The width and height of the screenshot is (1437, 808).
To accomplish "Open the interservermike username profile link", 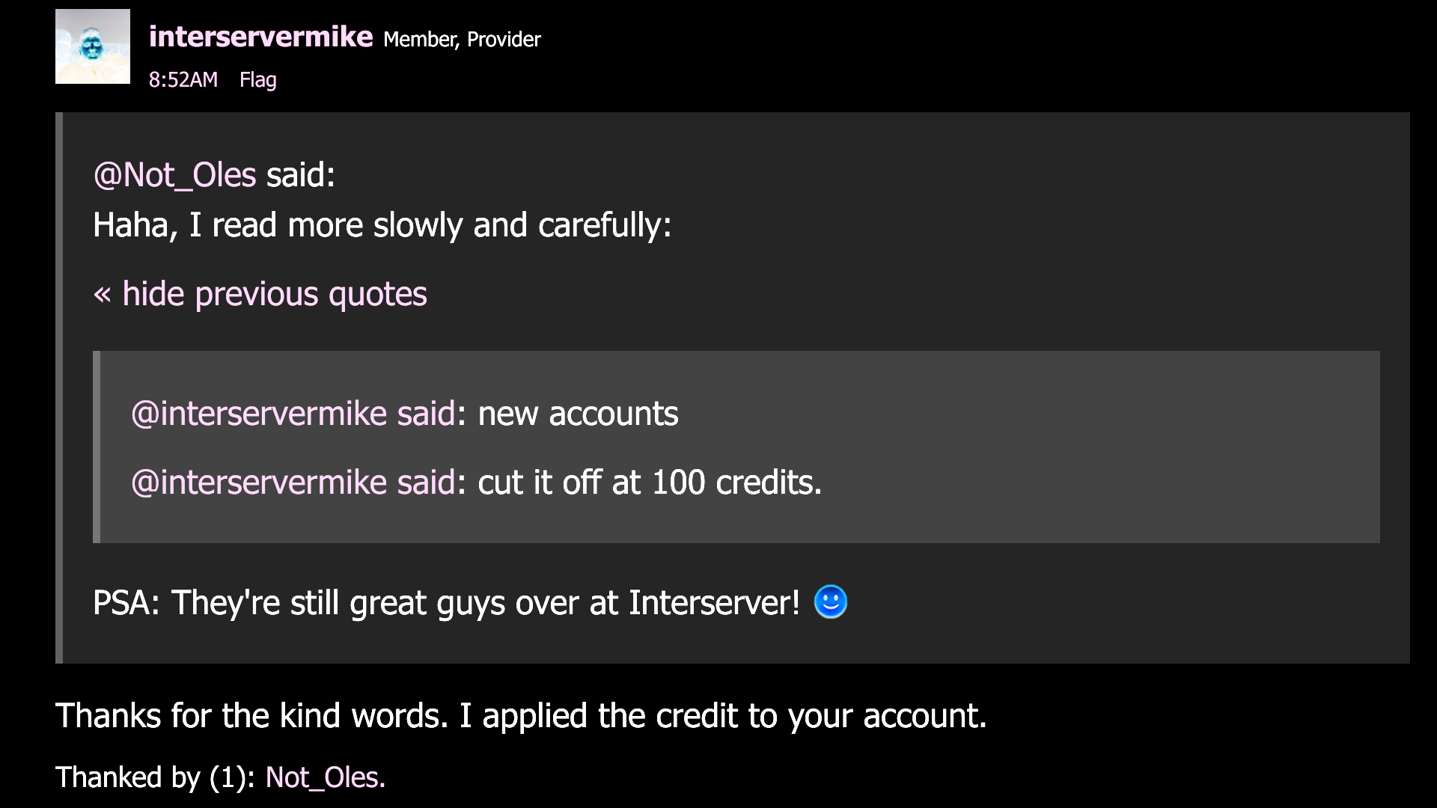I will 260,37.
